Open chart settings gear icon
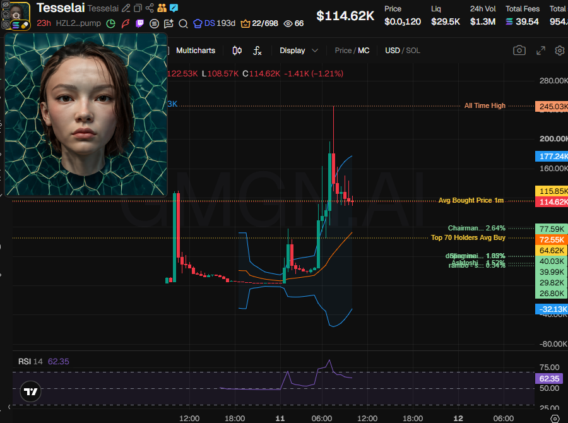The width and height of the screenshot is (568, 423). (x=560, y=51)
